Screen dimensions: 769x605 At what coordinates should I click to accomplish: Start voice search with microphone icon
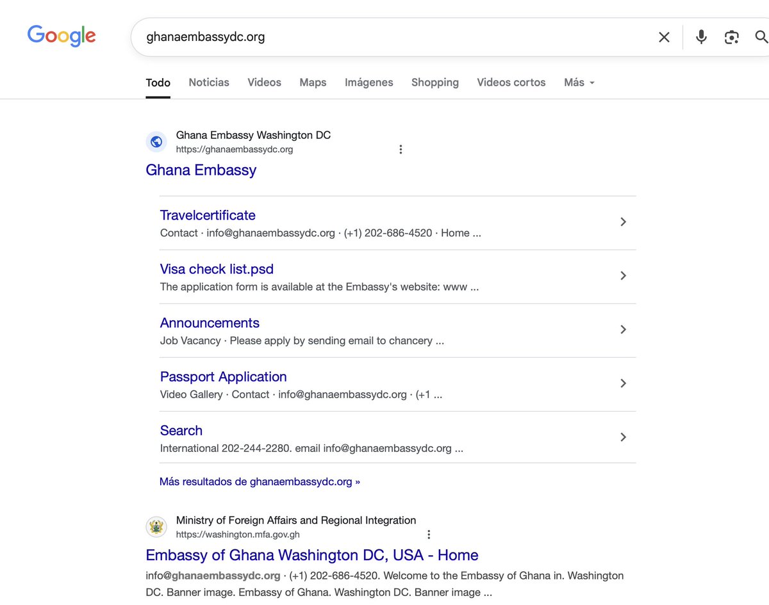(701, 37)
